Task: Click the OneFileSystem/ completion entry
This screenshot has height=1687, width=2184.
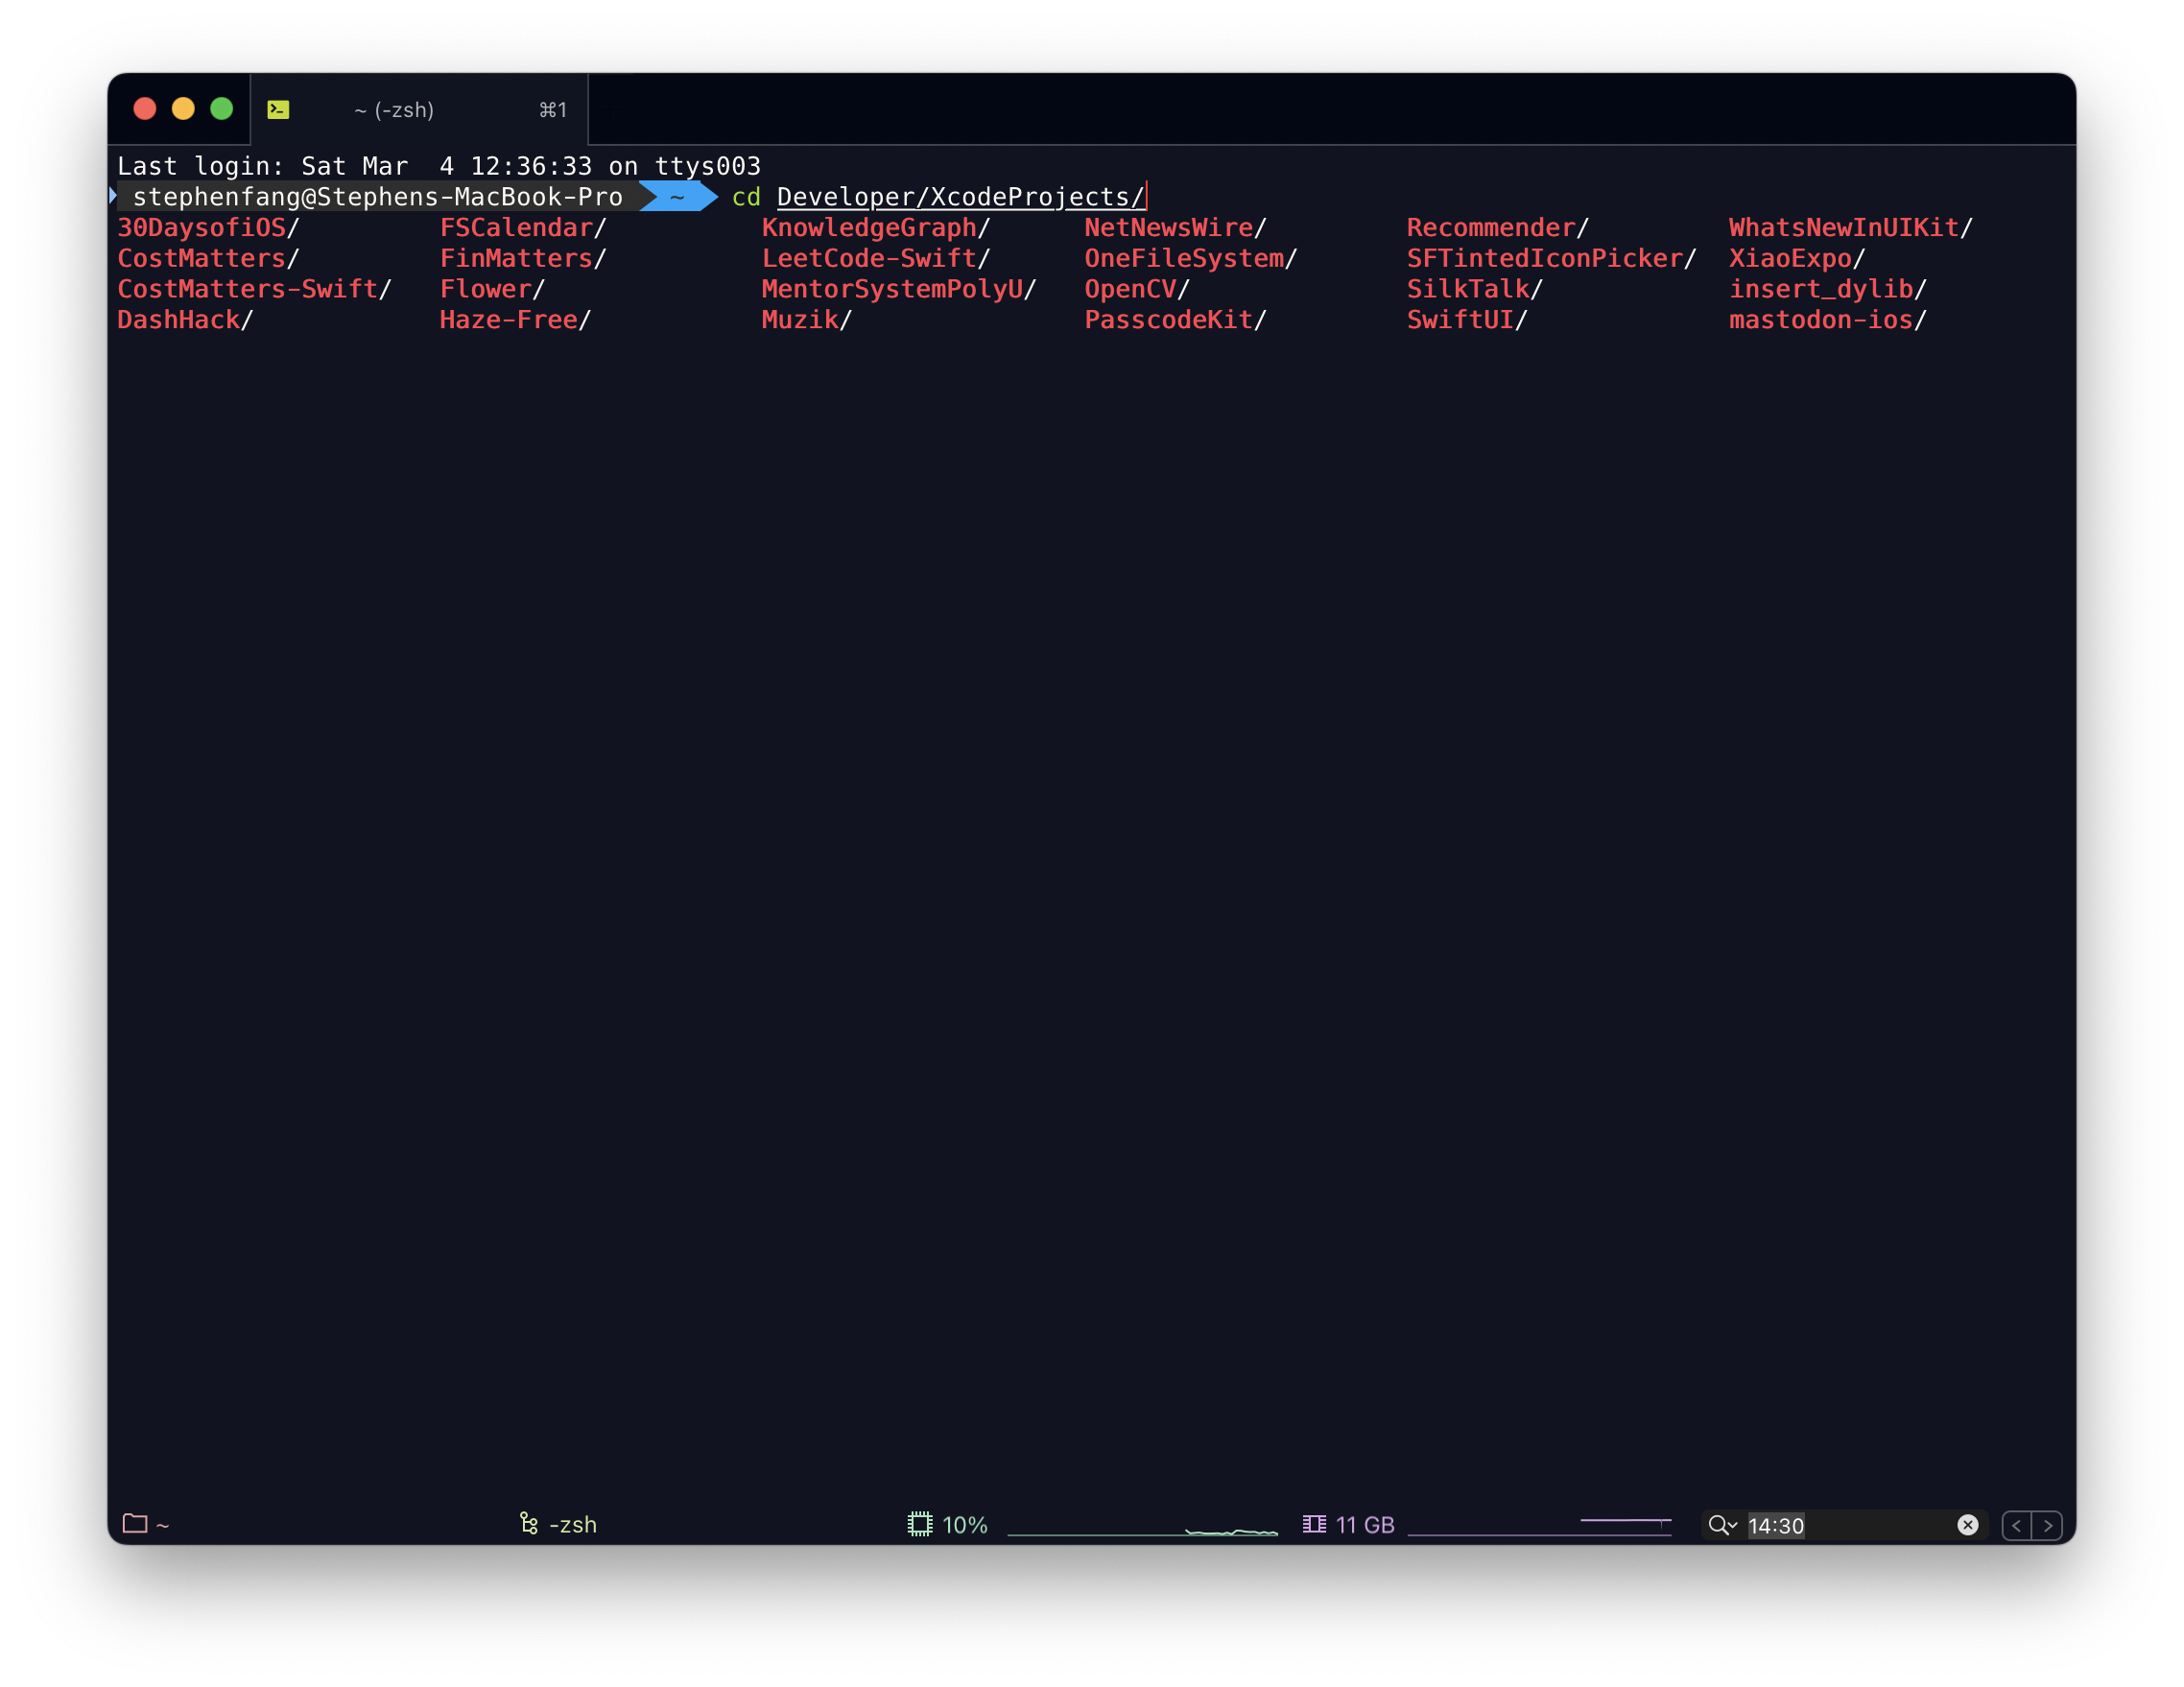Action: [x=1191, y=259]
